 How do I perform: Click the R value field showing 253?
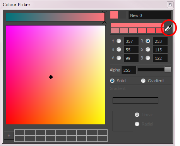click(x=160, y=41)
